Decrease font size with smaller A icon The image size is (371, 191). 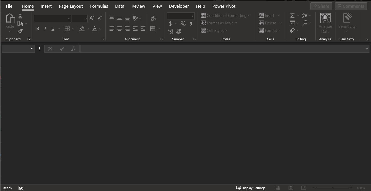100,18
